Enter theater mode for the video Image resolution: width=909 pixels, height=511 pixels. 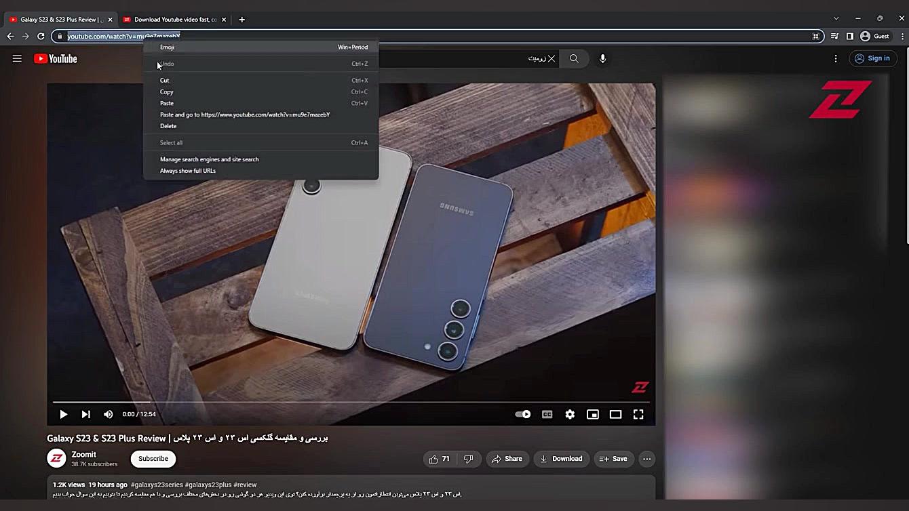point(615,414)
